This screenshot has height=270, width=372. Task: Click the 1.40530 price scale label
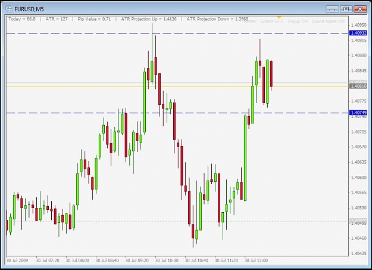point(359,208)
